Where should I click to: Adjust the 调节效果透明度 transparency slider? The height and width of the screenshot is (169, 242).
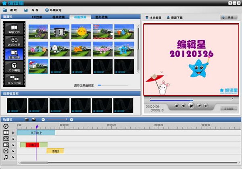click(x=113, y=85)
